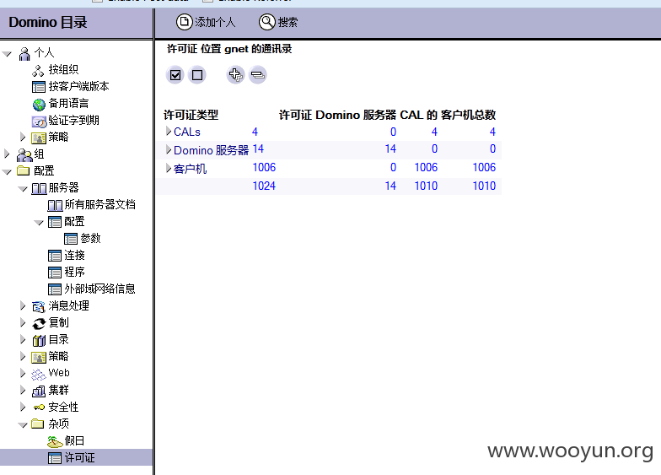Click the 添加个人 document icon
This screenshot has width=661, height=475.
click(x=184, y=22)
